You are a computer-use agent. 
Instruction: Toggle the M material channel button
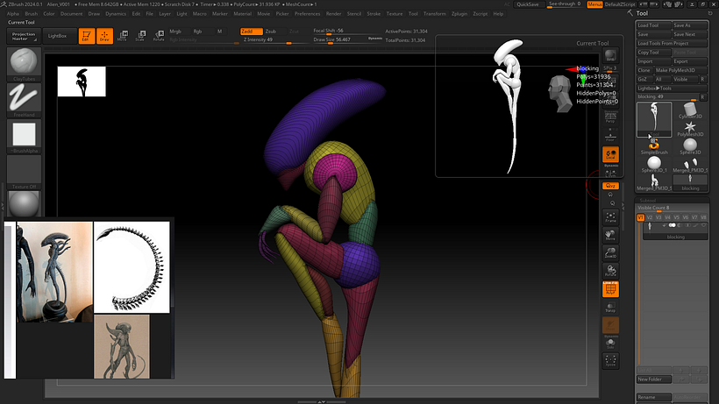pos(219,32)
